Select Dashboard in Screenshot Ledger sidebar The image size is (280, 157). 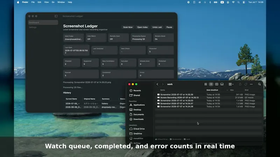click(x=43, y=22)
